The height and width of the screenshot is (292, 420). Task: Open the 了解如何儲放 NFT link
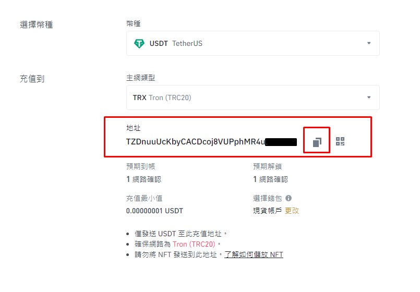[x=254, y=254]
